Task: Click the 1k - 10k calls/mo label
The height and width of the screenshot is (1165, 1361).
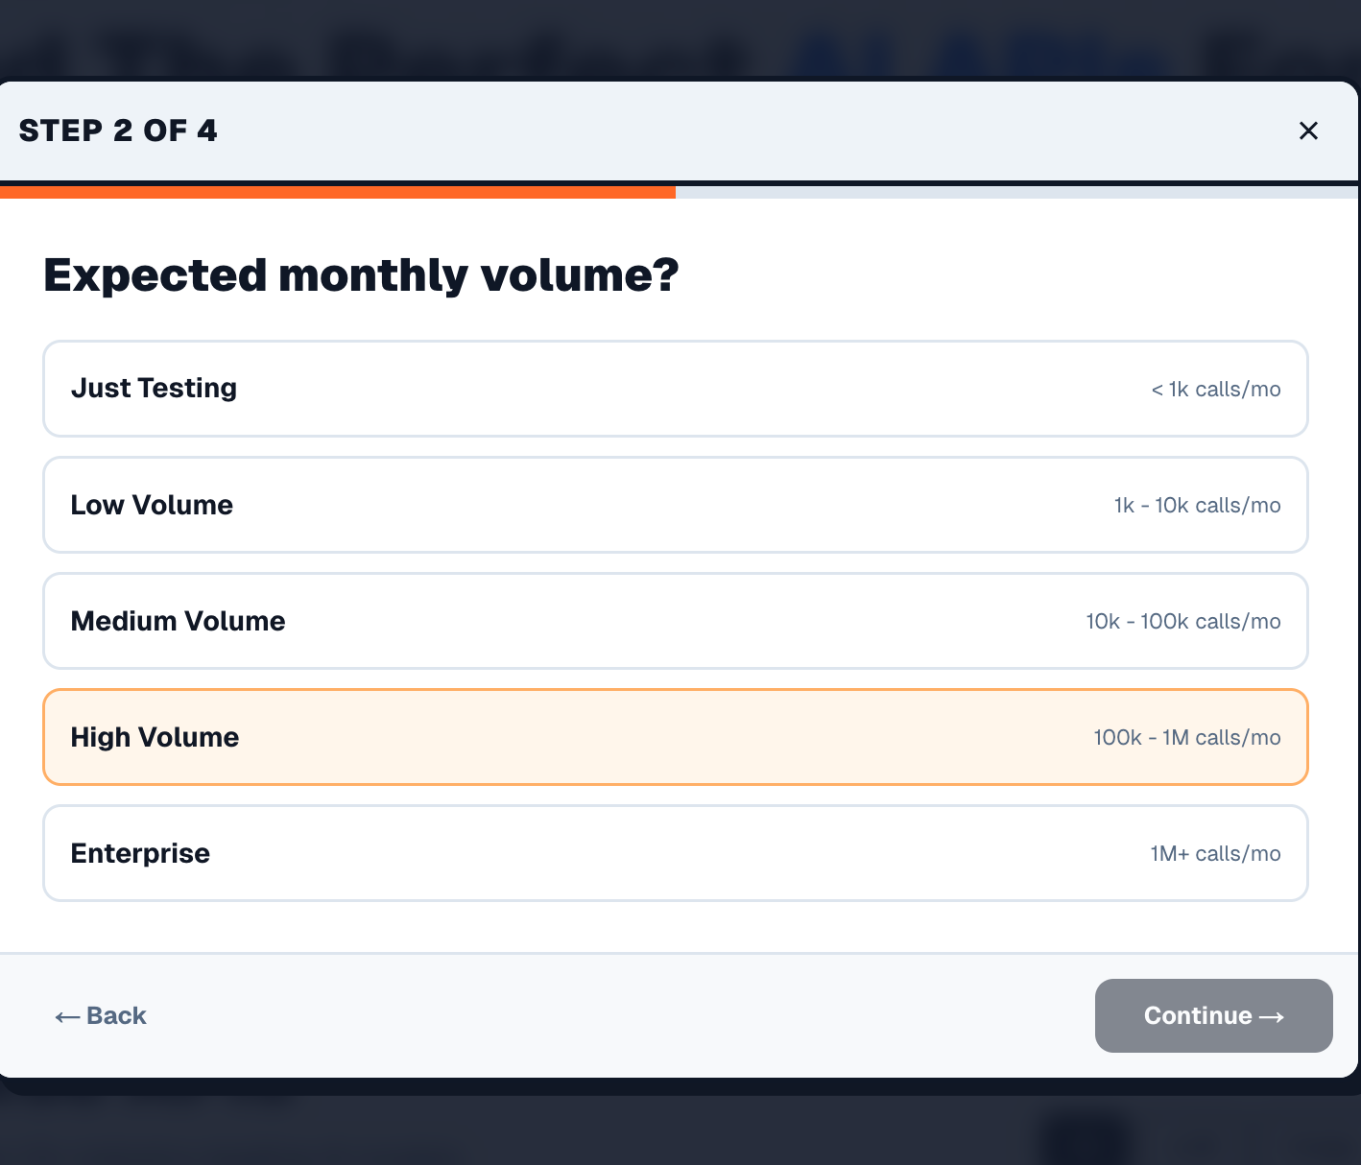Action: point(1197,505)
